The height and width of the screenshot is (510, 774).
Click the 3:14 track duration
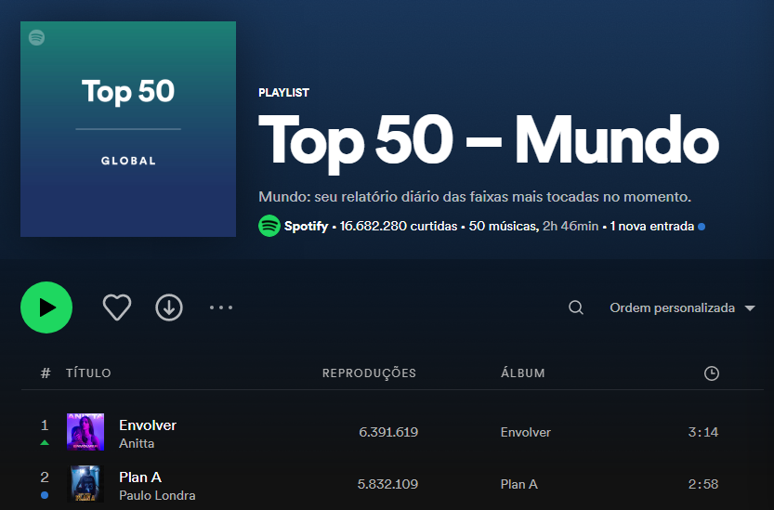coord(703,432)
